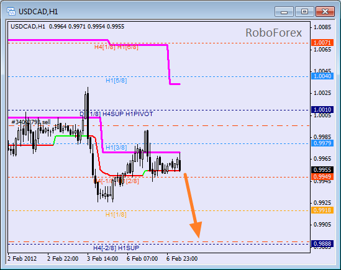Click the 6 Feb 07:00 time label
The height and width of the screenshot is (270, 341).
(x=142, y=259)
